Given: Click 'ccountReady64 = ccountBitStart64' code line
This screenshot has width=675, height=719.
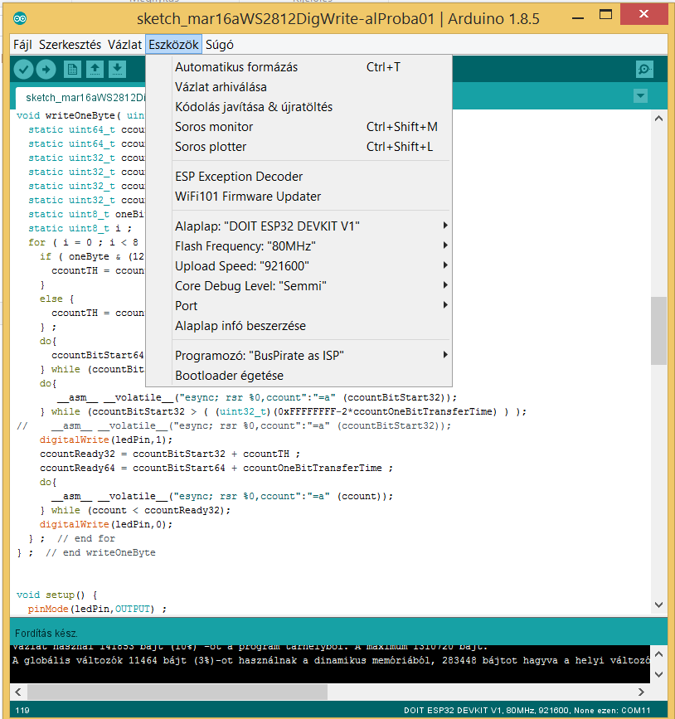Looking at the screenshot, I should point(216,468).
